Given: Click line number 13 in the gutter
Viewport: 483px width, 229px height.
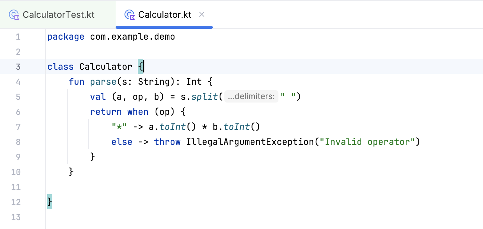Looking at the screenshot, I should click(x=16, y=217).
